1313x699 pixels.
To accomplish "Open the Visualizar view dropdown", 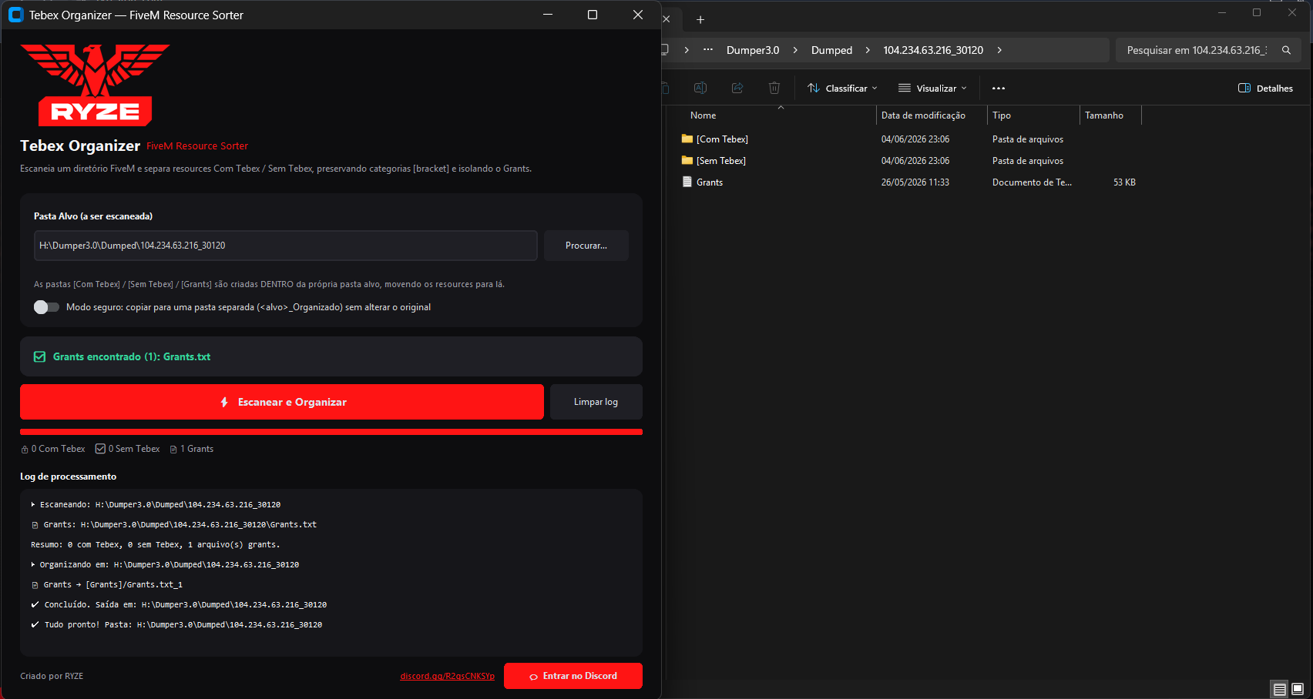I will 932,89.
